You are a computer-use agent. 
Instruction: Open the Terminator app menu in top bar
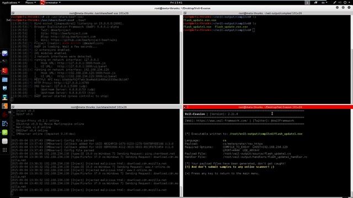point(50,2)
